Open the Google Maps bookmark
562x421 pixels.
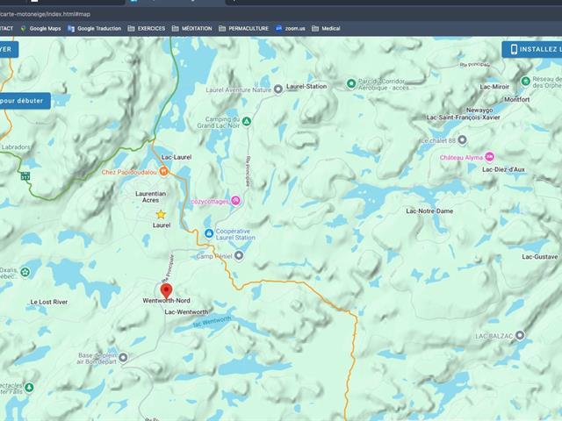point(40,28)
